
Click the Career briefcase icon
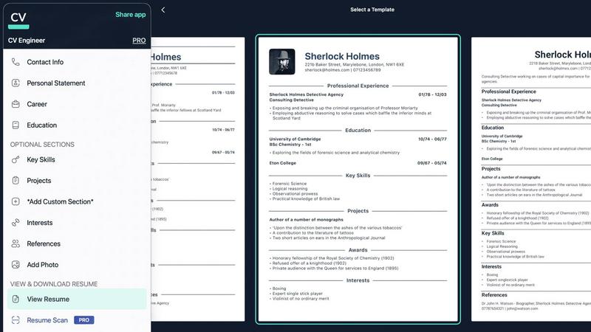[16, 104]
